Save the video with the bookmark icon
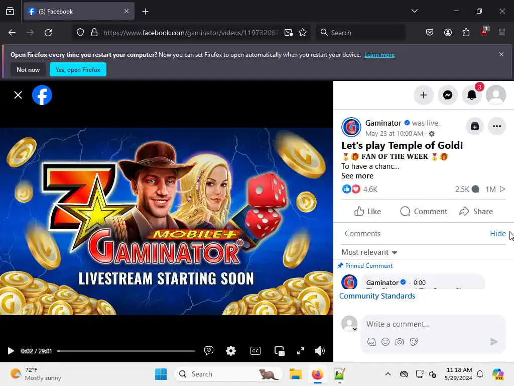 pyautogui.click(x=475, y=126)
